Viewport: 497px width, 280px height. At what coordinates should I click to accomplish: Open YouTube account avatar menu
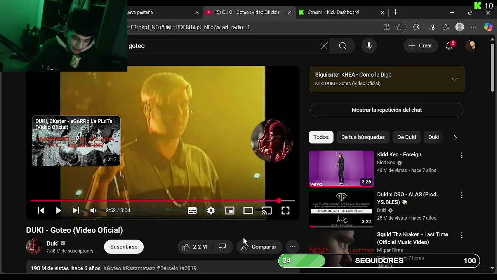tap(472, 46)
